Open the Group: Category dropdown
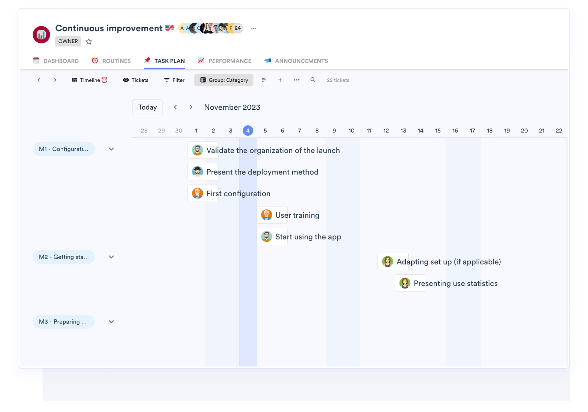The width and height of the screenshot is (588, 412). click(224, 80)
